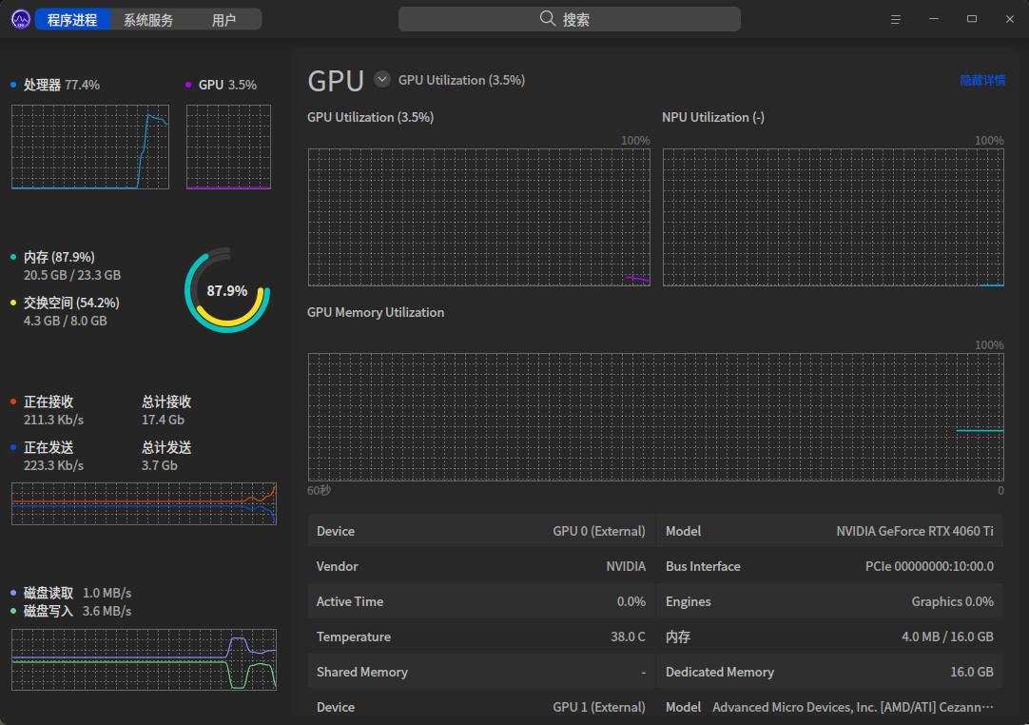Click the GPU Memory Utilization chart
The height and width of the screenshot is (725, 1029).
pyautogui.click(x=655, y=417)
